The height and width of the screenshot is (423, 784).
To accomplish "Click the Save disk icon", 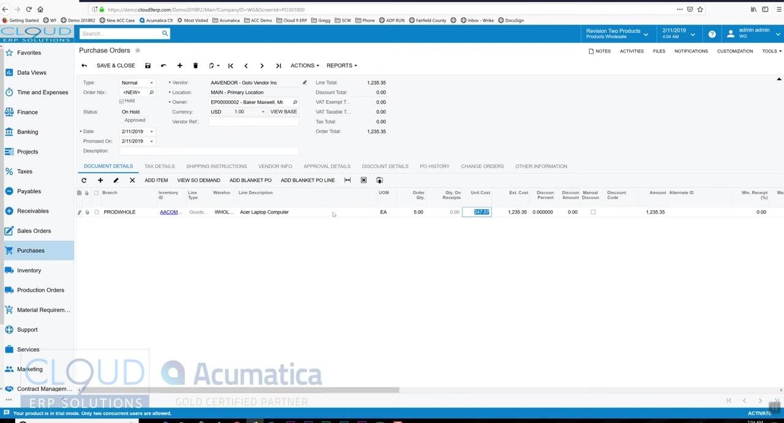I will tap(148, 65).
